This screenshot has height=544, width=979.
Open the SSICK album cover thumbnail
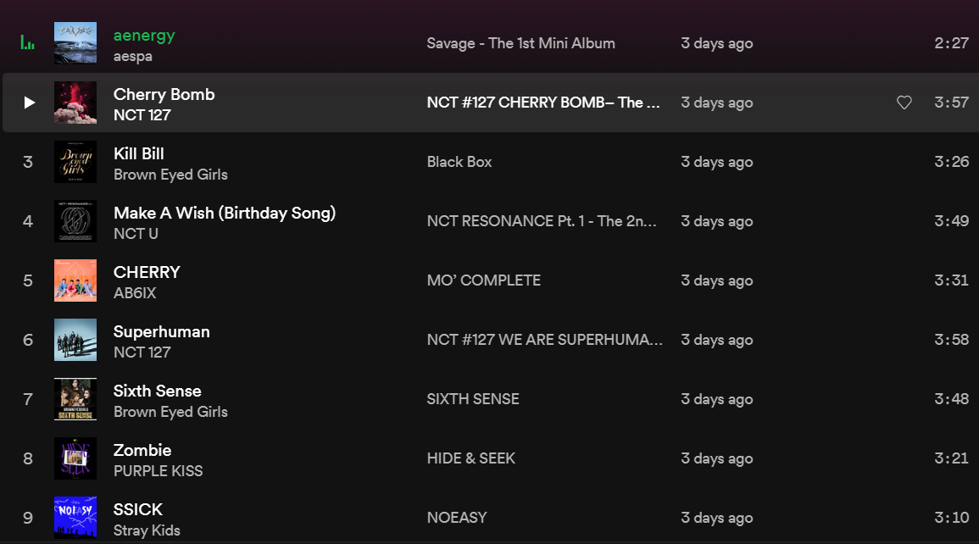pos(75,517)
